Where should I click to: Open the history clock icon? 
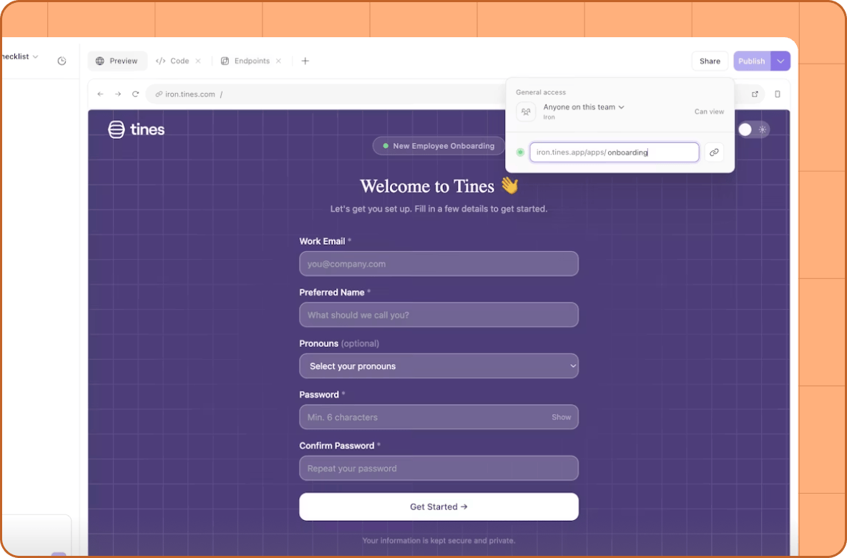(62, 61)
